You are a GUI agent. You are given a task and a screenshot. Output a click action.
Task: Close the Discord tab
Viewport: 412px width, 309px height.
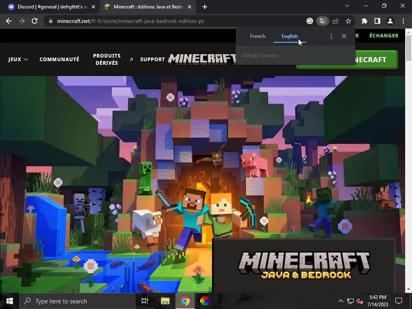[93, 7]
